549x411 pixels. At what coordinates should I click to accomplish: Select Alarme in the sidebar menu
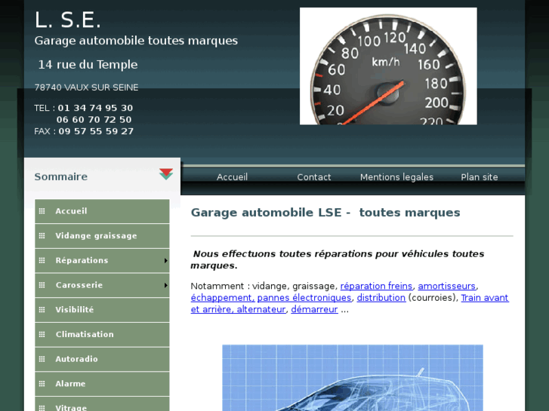102,384
